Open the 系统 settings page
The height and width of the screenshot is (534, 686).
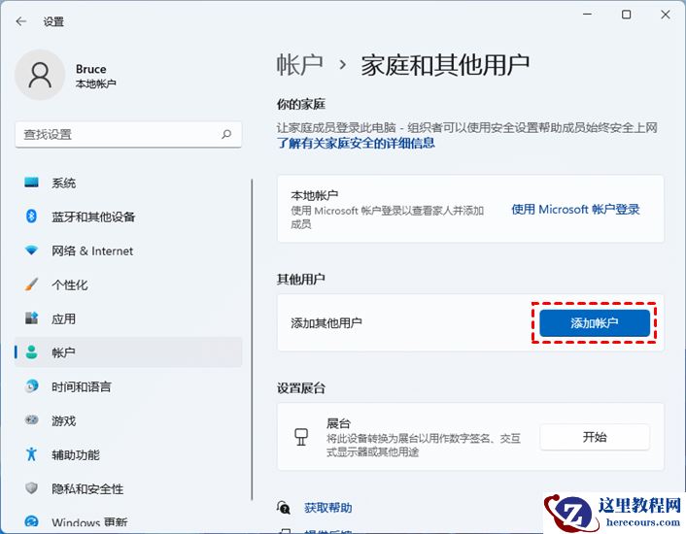coord(128,183)
